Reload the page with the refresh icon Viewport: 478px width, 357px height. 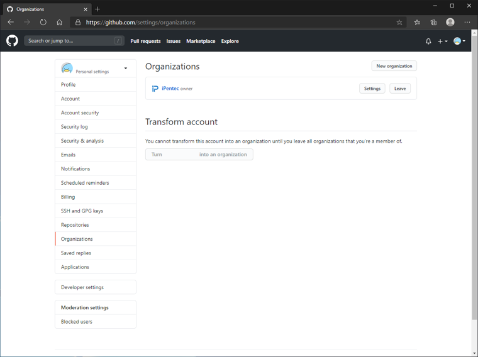tap(43, 22)
